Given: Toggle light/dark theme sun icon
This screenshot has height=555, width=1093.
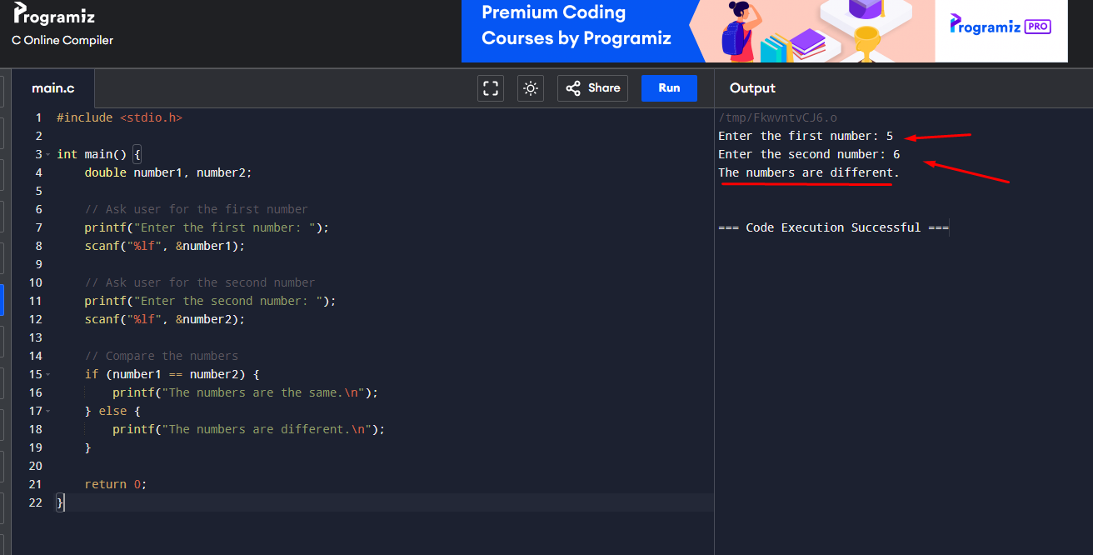Looking at the screenshot, I should 531,88.
